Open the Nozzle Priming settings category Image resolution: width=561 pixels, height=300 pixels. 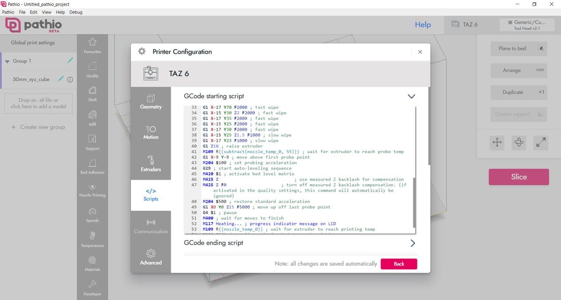tap(92, 190)
